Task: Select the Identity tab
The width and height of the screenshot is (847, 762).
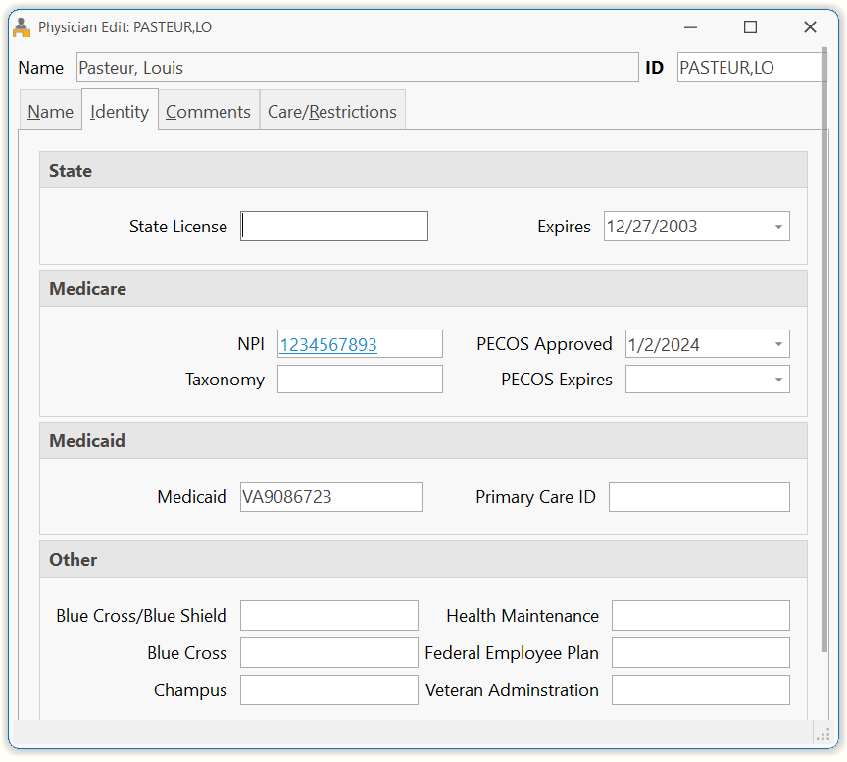Action: click(x=120, y=111)
